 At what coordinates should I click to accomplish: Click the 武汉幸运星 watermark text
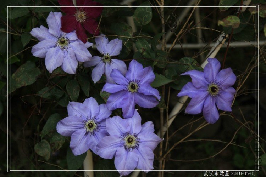tap(216, 173)
